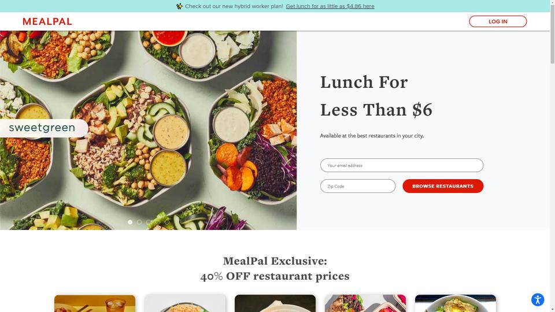This screenshot has width=555, height=312.
Task: Select the third carousel dot
Action: coord(149,222)
